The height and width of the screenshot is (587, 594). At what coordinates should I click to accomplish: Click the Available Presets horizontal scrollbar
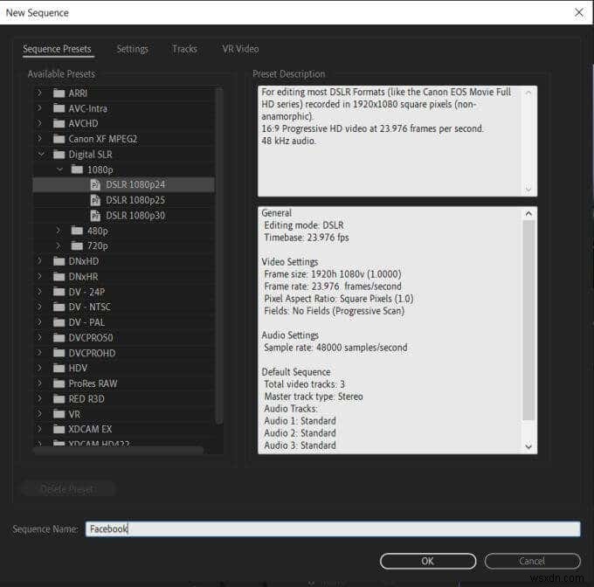click(x=119, y=450)
